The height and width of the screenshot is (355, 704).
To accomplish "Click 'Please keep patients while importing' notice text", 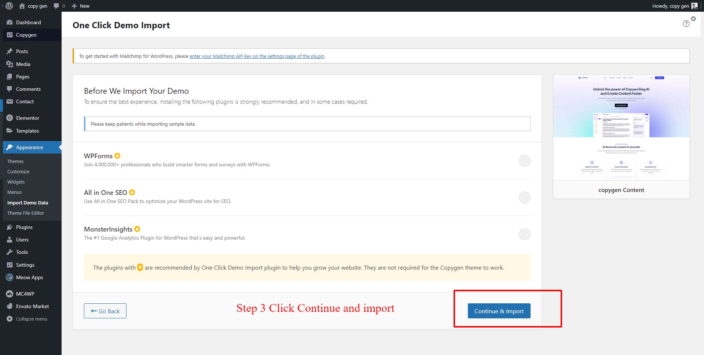I will coord(143,124).
